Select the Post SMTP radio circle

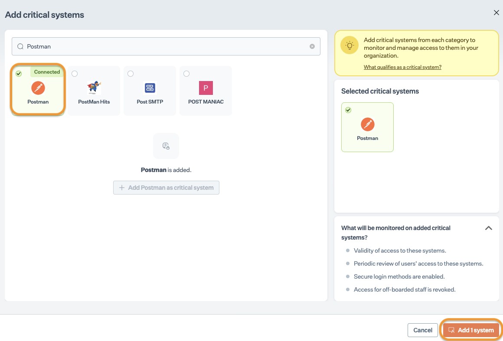click(x=130, y=74)
